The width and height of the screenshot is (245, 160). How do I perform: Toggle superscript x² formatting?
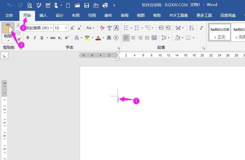coord(67,38)
